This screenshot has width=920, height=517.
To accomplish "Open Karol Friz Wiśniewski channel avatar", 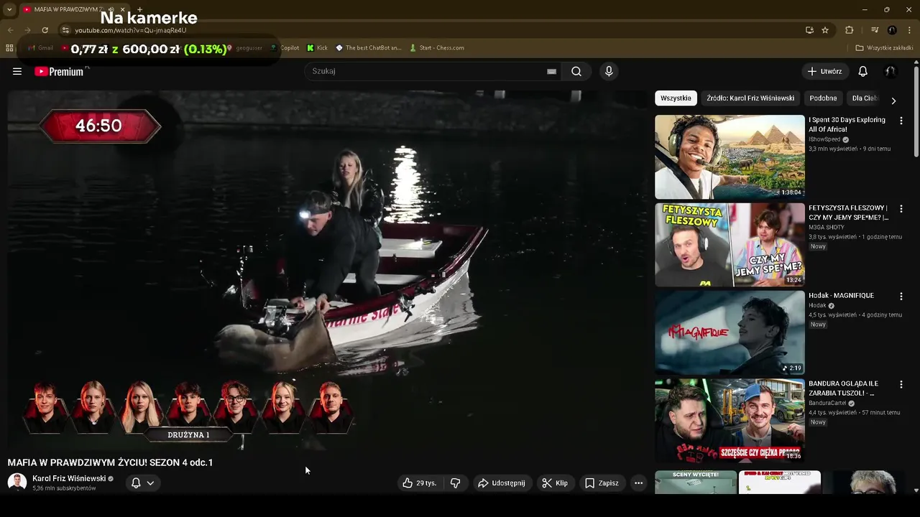I will 17,483.
